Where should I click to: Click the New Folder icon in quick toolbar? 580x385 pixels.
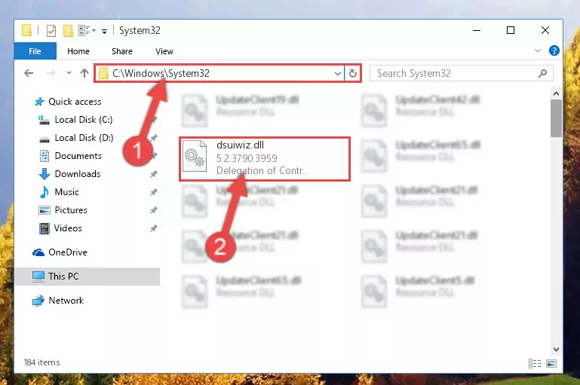coord(68,31)
